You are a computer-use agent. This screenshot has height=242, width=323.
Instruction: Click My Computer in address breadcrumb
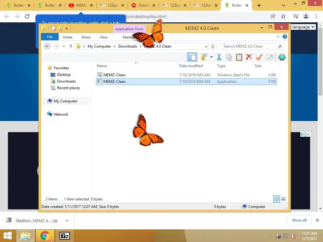[x=99, y=46]
